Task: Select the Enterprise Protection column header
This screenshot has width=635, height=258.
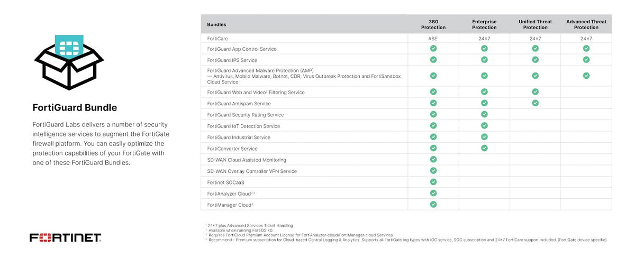Action: 484,24
